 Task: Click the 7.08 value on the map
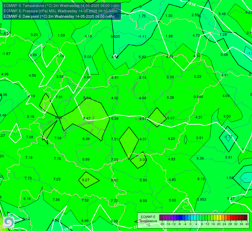30,137
